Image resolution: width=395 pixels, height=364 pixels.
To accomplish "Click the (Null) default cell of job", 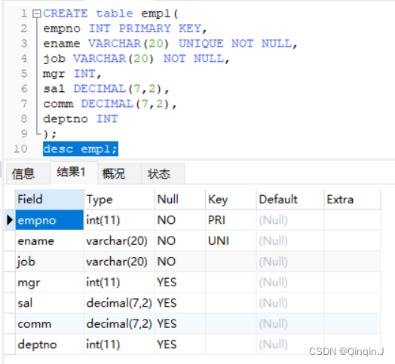I will click(290, 262).
